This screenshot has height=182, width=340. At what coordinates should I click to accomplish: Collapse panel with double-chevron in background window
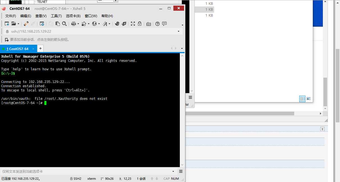pos(323,129)
